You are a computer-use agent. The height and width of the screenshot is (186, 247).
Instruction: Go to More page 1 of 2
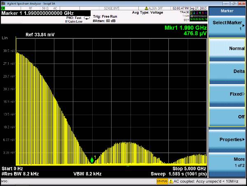coord(228,162)
